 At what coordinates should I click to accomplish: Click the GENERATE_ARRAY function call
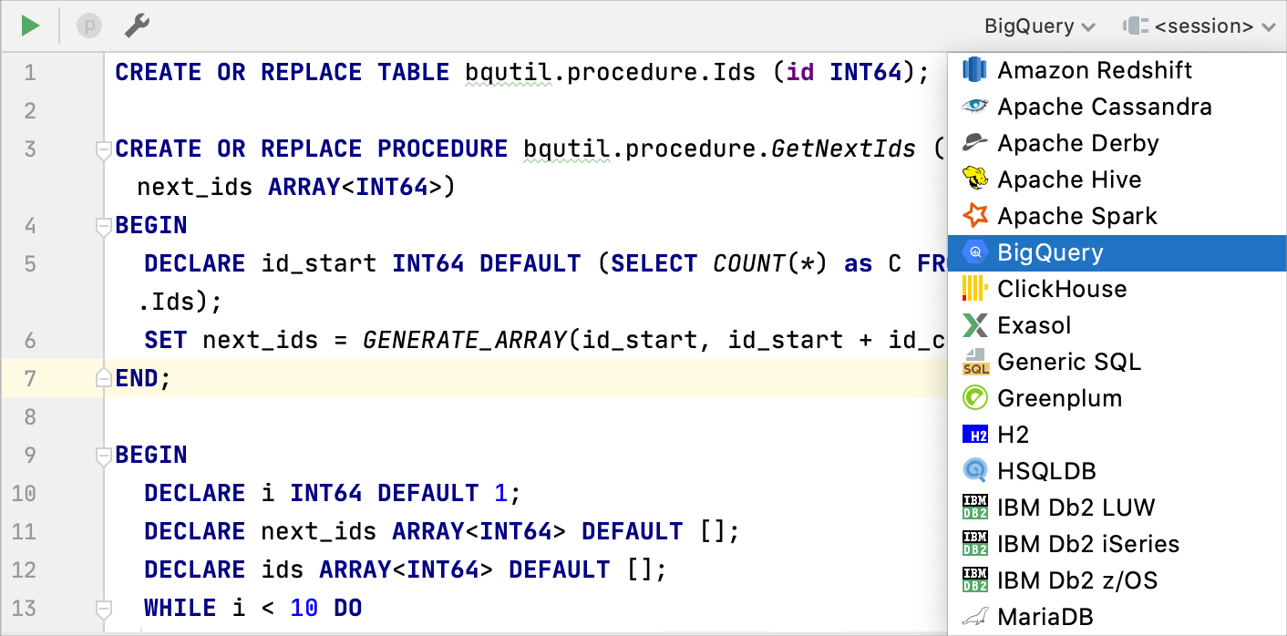465,340
